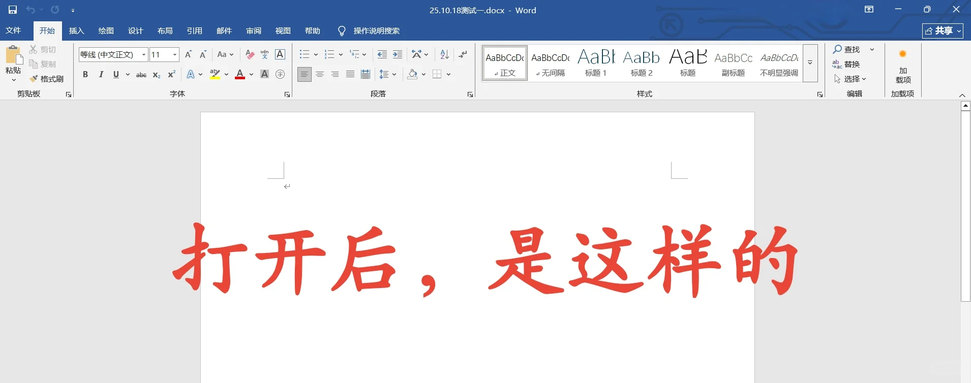Open the multilevel list menu
Image resolution: width=971 pixels, height=383 pixels.
tap(358, 54)
